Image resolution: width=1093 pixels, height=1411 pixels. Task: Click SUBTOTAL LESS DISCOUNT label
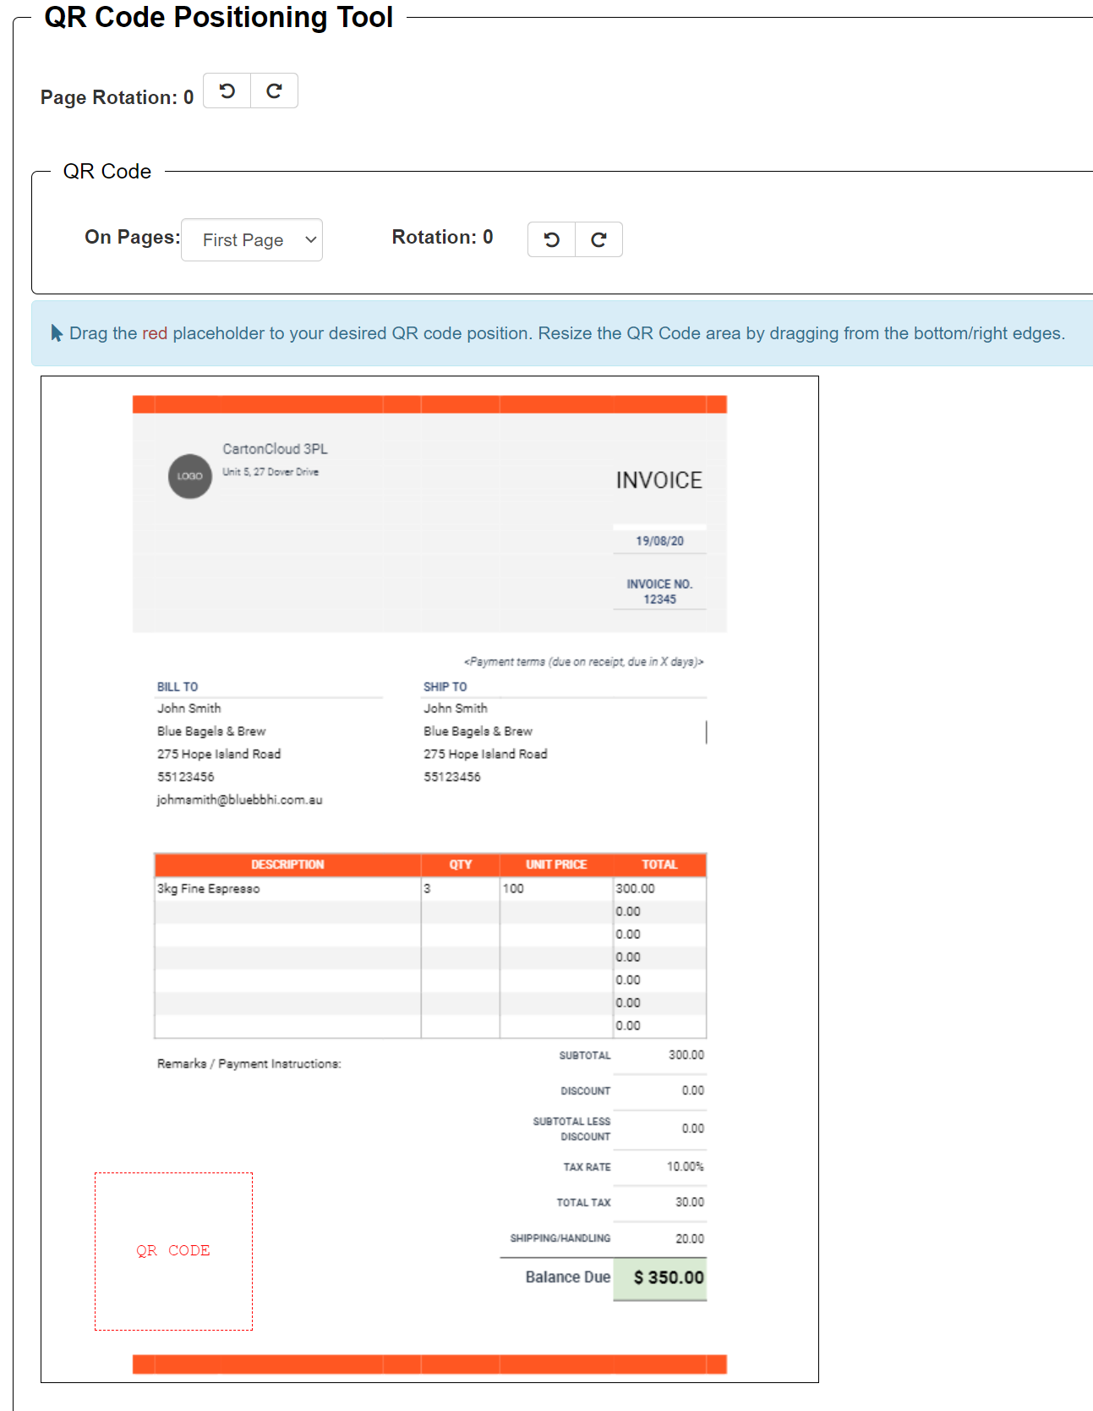click(571, 1129)
